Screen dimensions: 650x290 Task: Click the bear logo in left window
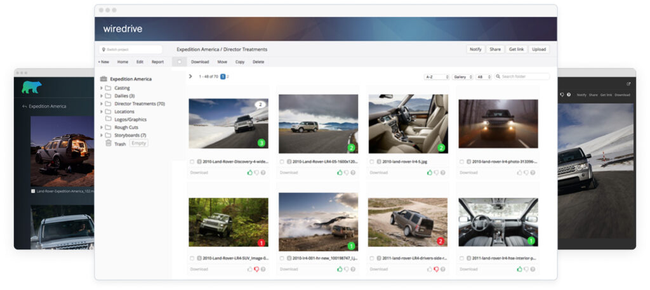[32, 87]
